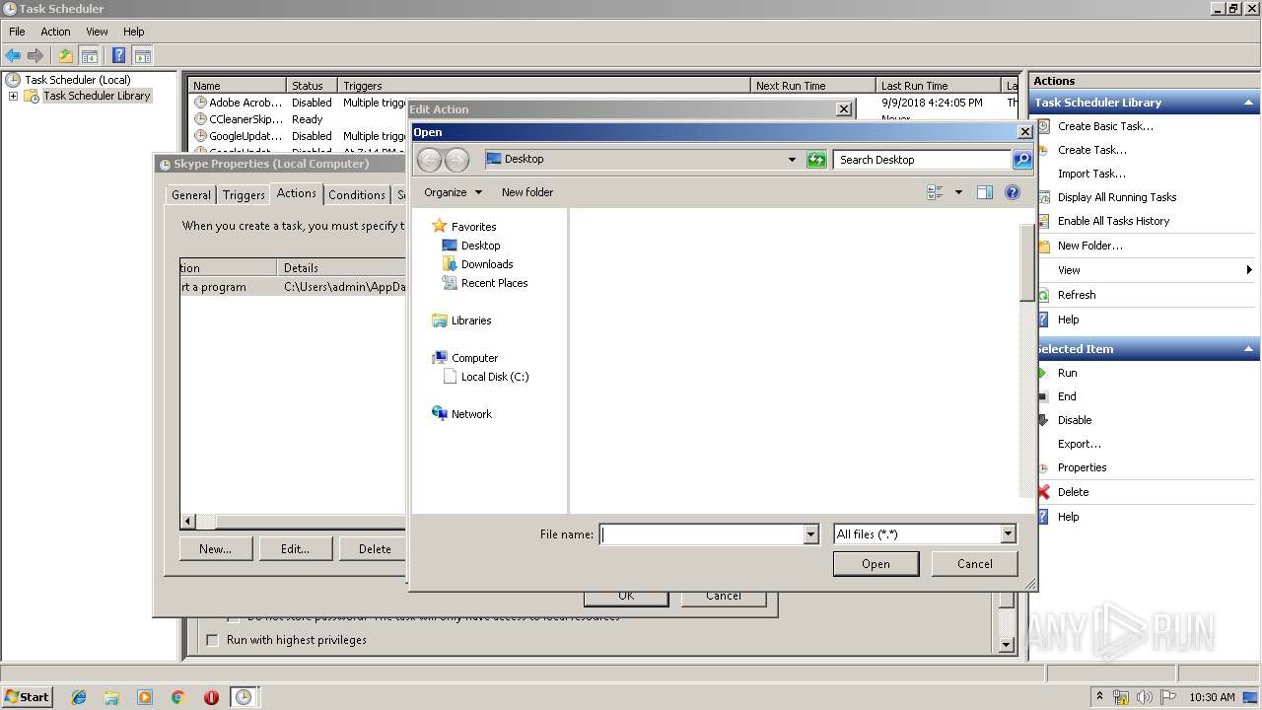Open Internet Explorer from the taskbar
The image size is (1262, 710).
click(x=79, y=697)
